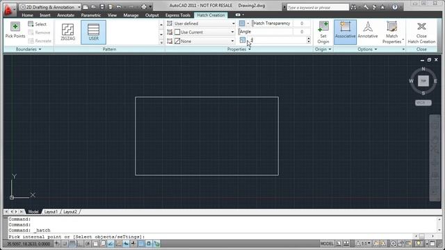Click the Angle slider
Image resolution: width=445 pixels, height=250 pixels.
pos(266,32)
